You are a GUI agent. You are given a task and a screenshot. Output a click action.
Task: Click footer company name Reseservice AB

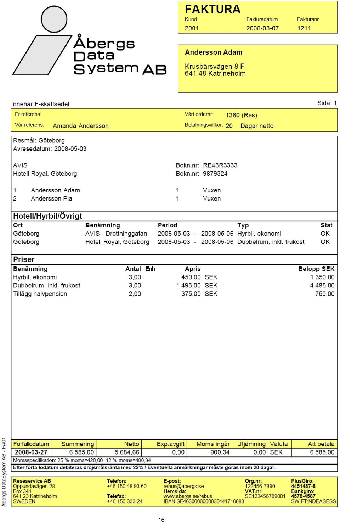tap(32, 481)
